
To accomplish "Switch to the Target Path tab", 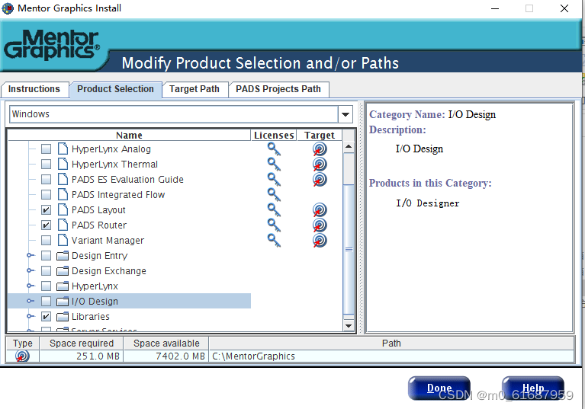I will [194, 89].
